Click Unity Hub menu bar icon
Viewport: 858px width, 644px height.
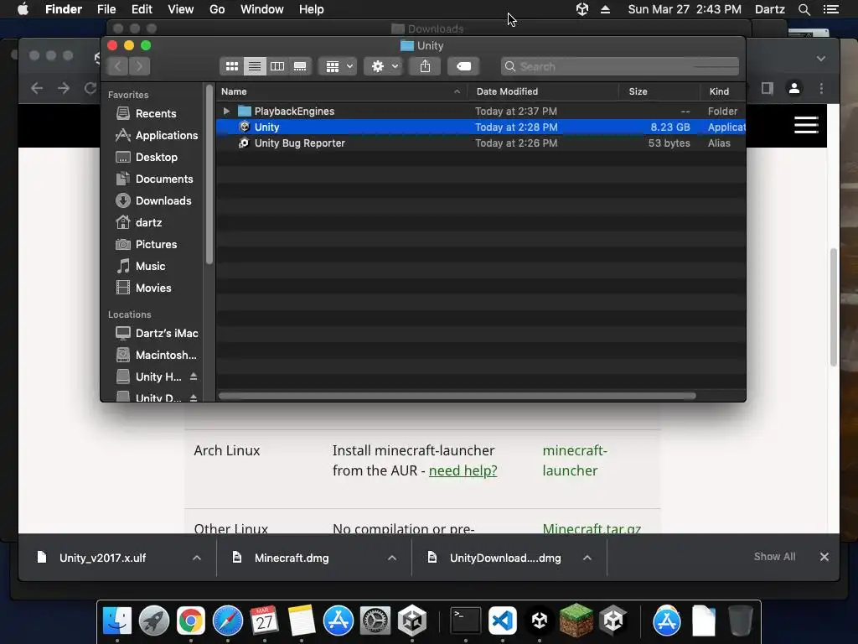[582, 9]
